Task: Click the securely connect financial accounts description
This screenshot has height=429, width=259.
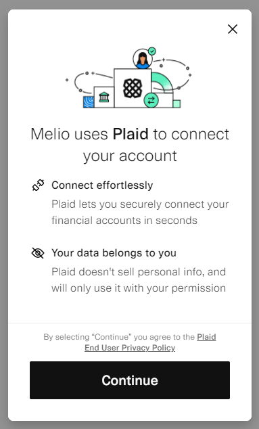Action: click(x=140, y=212)
